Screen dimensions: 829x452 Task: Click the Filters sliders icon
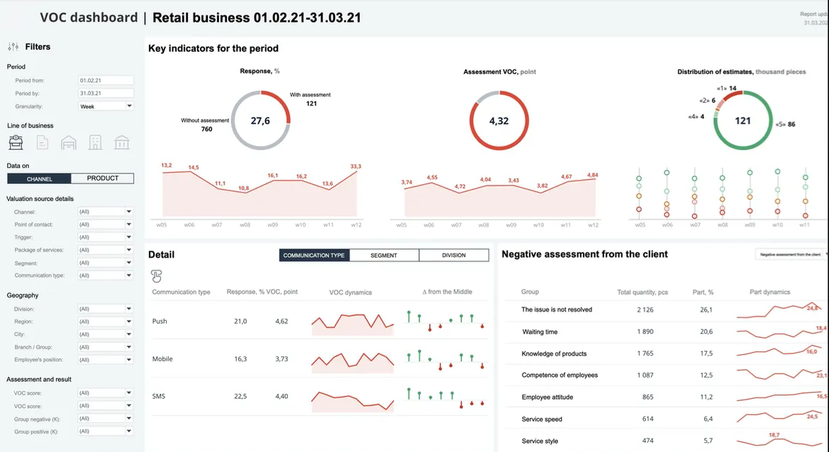[x=13, y=47]
